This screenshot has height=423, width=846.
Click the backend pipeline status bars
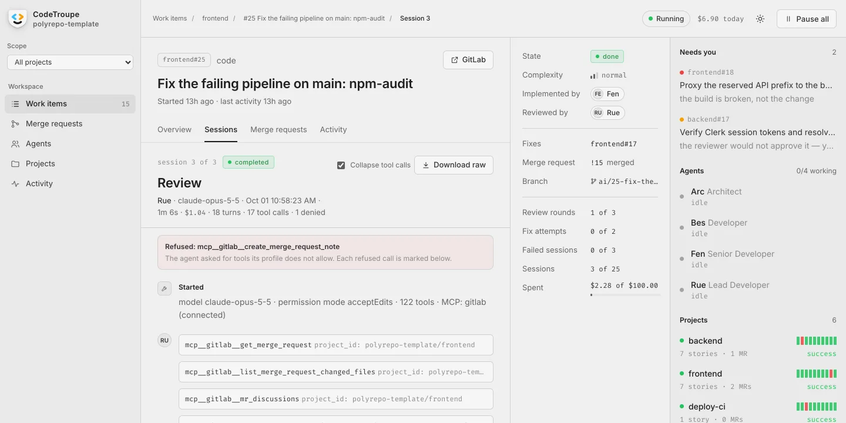[817, 341]
